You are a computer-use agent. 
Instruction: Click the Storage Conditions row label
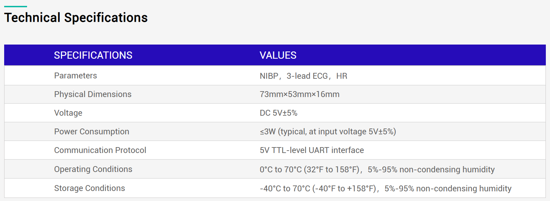point(89,188)
